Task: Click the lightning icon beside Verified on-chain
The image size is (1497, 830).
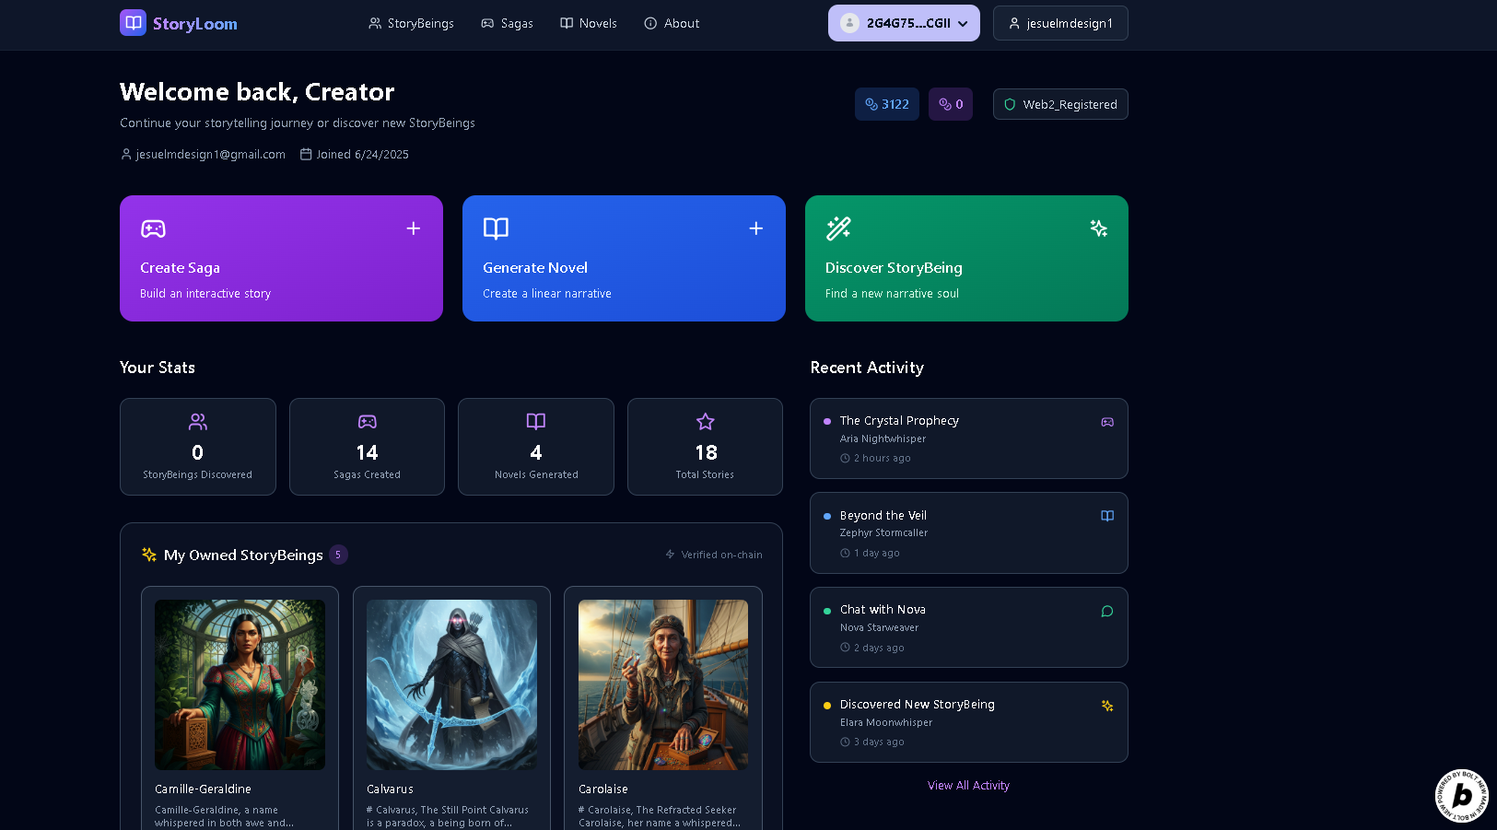Action: click(x=671, y=555)
